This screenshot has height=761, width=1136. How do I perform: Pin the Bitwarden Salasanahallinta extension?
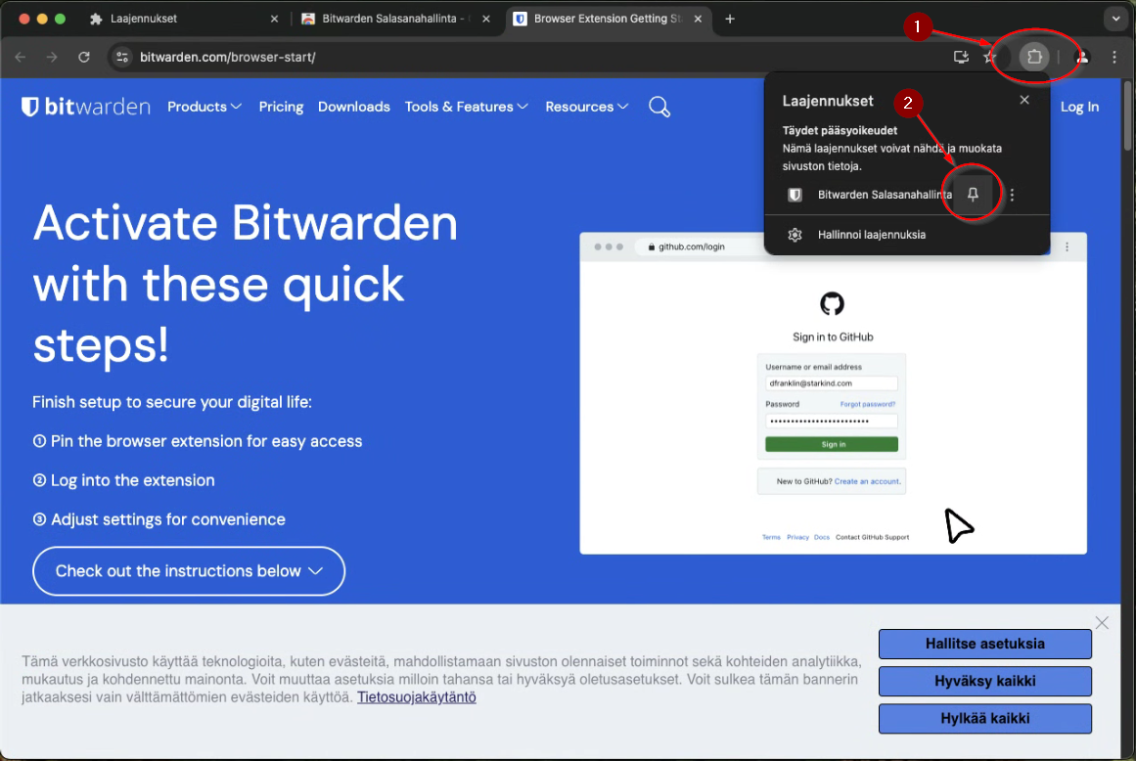click(x=973, y=194)
